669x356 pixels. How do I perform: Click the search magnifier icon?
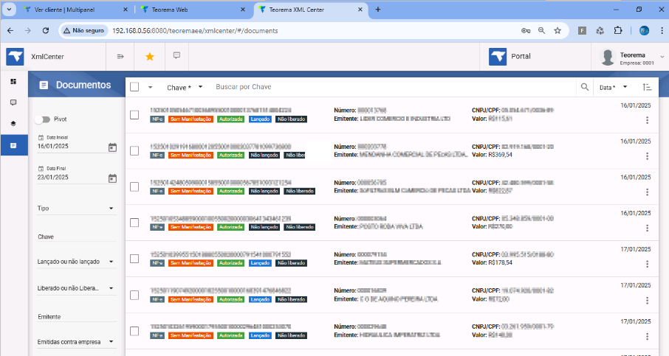tap(585, 87)
